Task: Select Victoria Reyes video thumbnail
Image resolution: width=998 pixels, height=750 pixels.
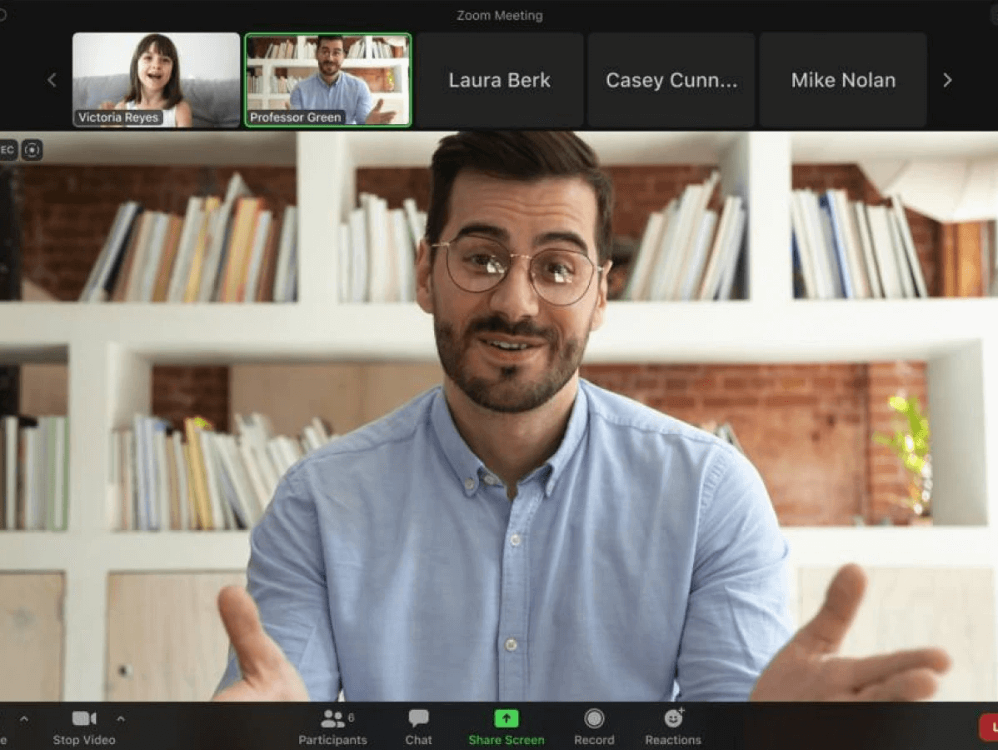Action: pos(156,80)
